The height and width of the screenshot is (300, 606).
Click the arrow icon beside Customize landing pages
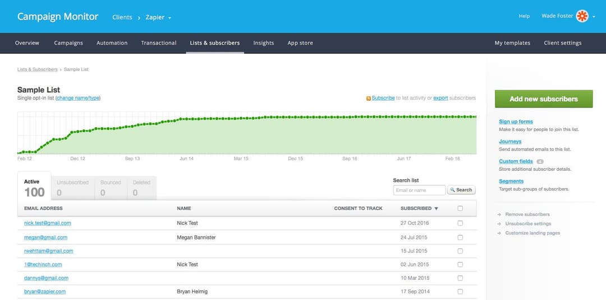(x=499, y=233)
